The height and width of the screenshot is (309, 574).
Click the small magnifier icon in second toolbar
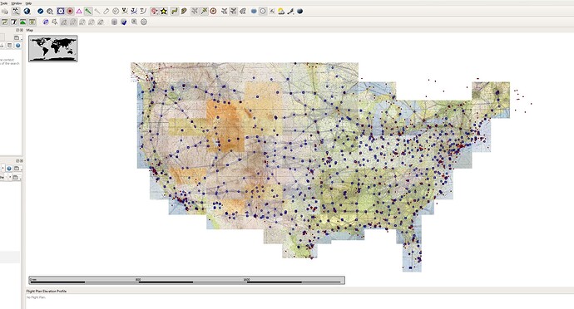[134, 22]
